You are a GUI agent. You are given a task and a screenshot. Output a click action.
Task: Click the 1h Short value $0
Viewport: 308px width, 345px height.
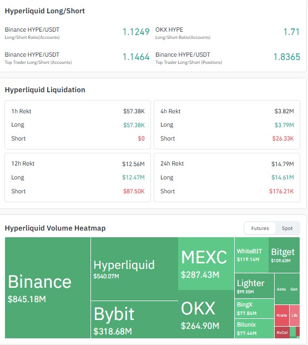click(141, 138)
